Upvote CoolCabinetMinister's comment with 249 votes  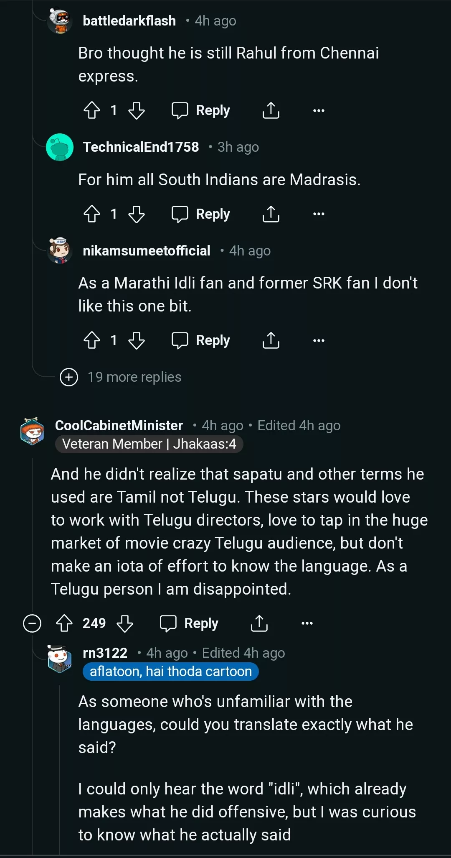(x=64, y=623)
